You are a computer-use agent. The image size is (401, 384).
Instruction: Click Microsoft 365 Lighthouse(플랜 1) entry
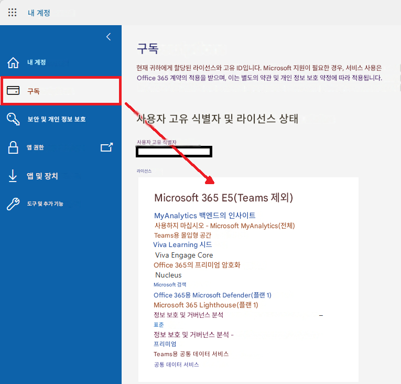206,305
